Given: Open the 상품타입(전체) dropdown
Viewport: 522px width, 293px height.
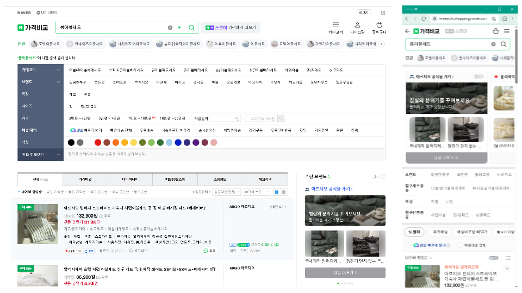Looking at the screenshot, I should pos(226,192).
